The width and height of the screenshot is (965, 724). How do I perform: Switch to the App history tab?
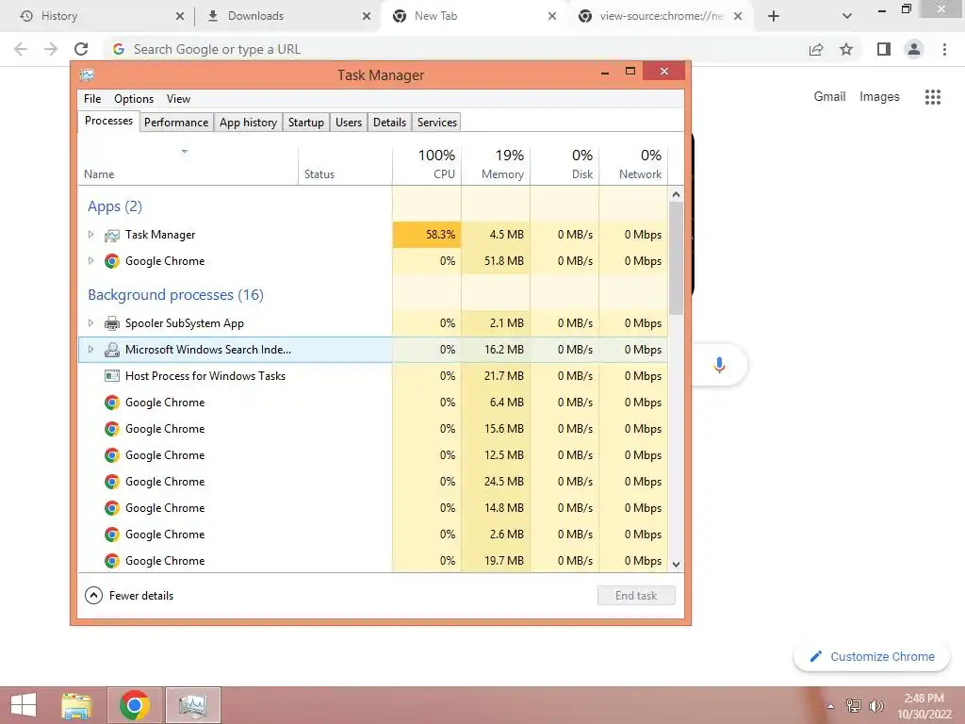pyautogui.click(x=248, y=123)
